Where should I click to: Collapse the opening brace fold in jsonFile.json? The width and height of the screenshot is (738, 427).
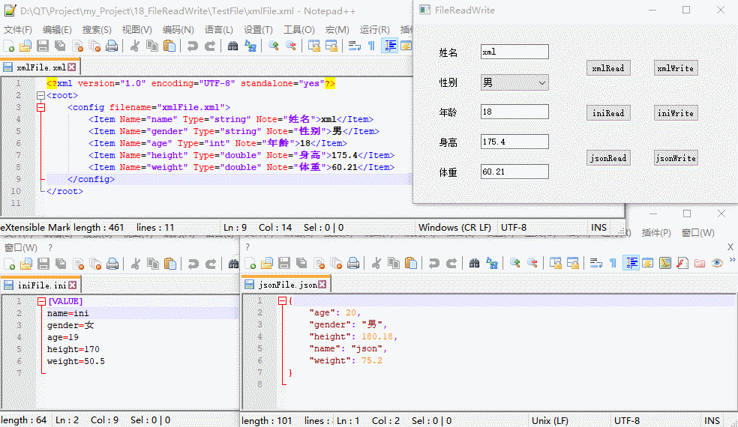point(282,300)
